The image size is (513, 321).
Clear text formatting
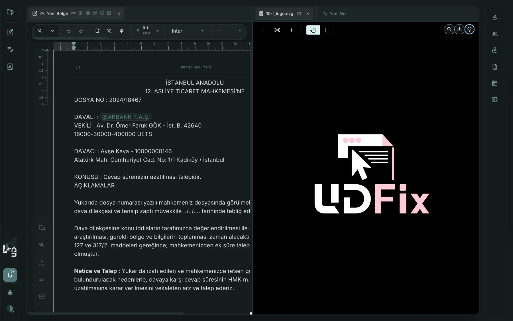tap(109, 31)
